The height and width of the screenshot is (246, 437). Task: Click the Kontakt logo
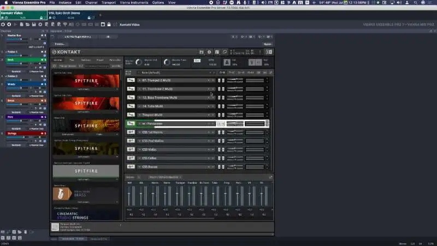point(66,52)
